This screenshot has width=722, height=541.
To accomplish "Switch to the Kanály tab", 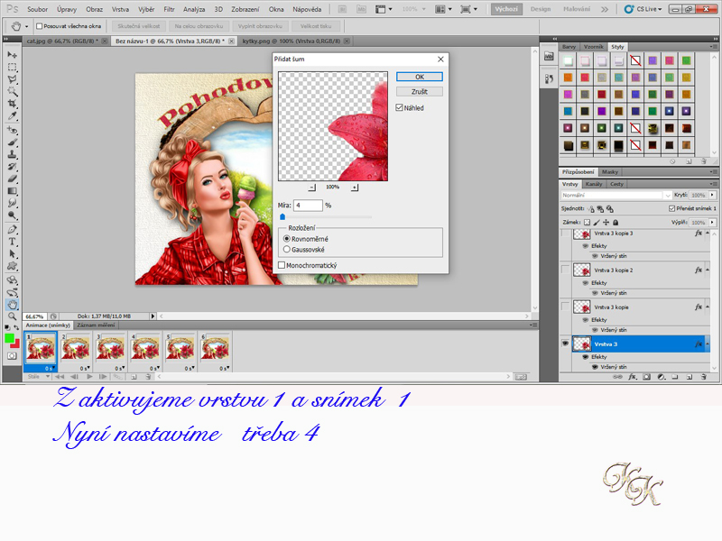I will (x=594, y=184).
